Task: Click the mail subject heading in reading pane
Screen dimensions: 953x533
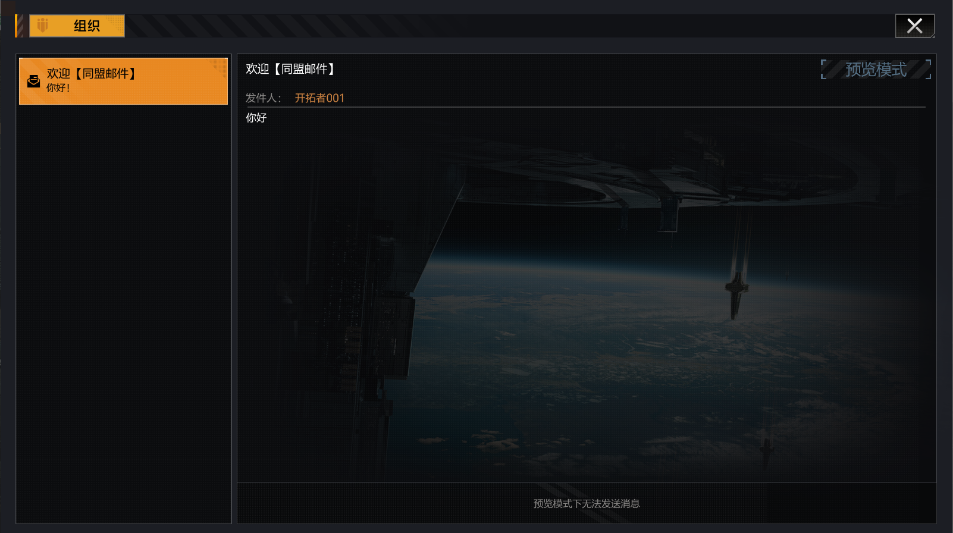Action: 291,69
